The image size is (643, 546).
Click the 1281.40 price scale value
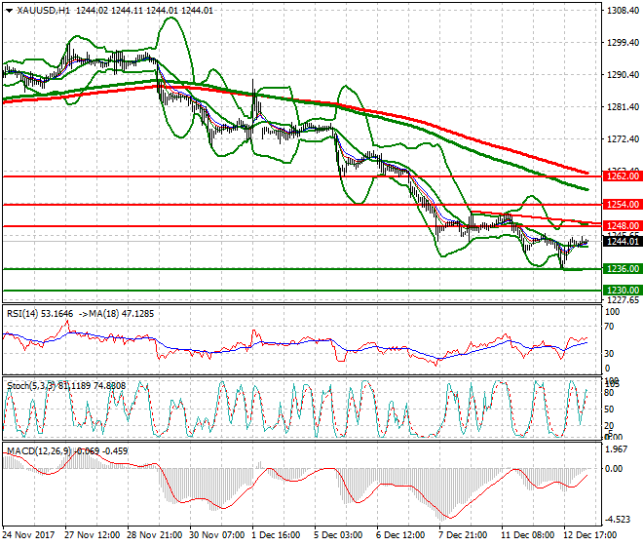tap(623, 106)
